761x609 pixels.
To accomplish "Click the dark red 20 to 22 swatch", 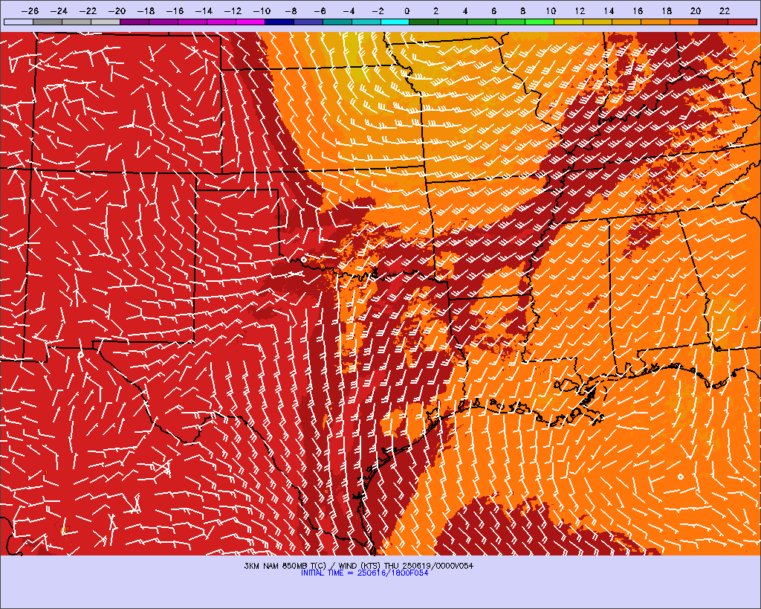I will click(713, 22).
